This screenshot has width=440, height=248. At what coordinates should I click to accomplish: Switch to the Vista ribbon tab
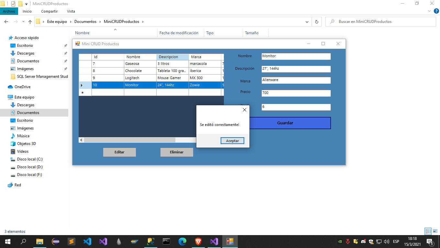click(x=71, y=11)
